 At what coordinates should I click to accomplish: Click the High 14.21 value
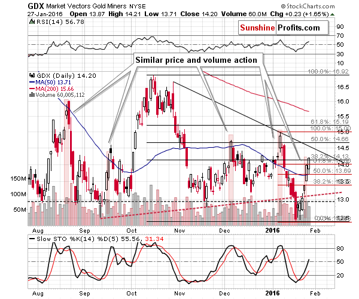[124, 14]
